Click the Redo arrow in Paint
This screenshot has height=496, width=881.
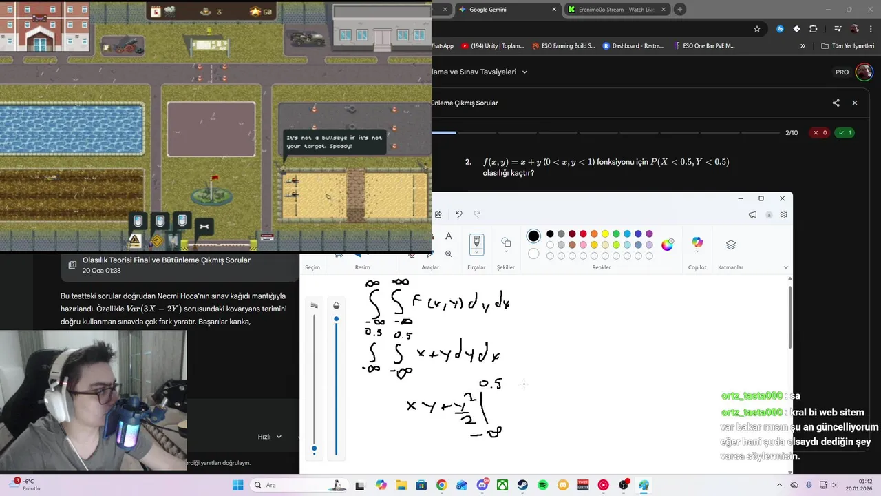point(477,215)
